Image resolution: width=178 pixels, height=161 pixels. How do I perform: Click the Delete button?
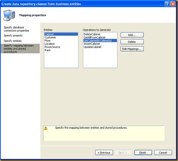(x=132, y=42)
